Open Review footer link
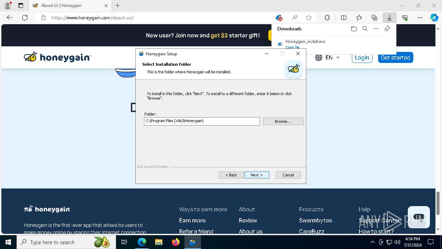 tap(248, 220)
